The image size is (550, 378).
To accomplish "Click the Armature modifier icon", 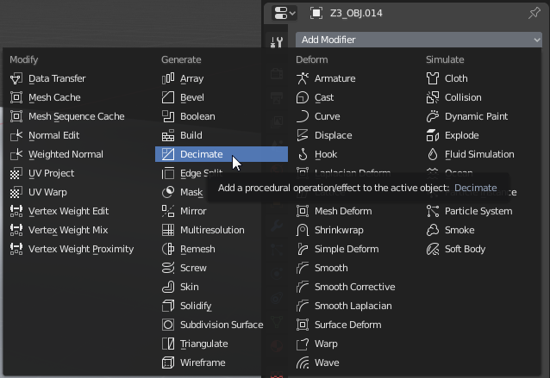I will click(303, 78).
